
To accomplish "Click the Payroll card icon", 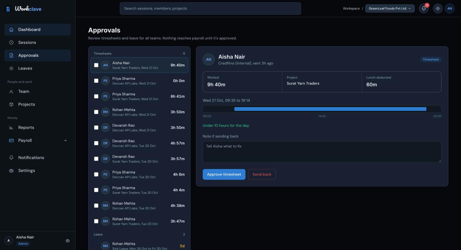I will coord(11,140).
